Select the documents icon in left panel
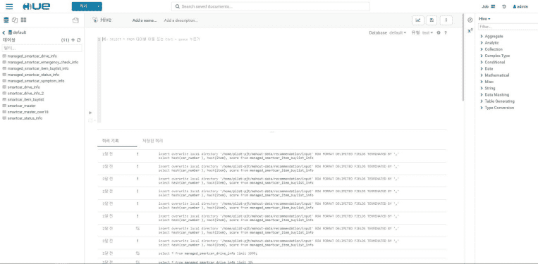 point(15,20)
